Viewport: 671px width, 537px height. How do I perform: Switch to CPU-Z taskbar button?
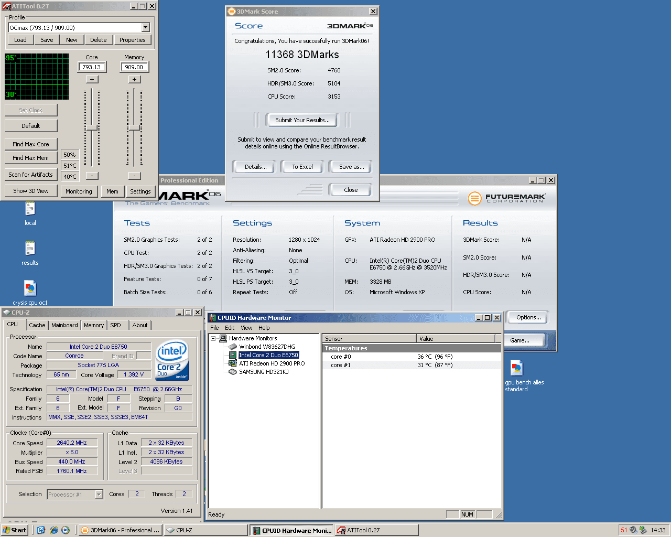205,530
